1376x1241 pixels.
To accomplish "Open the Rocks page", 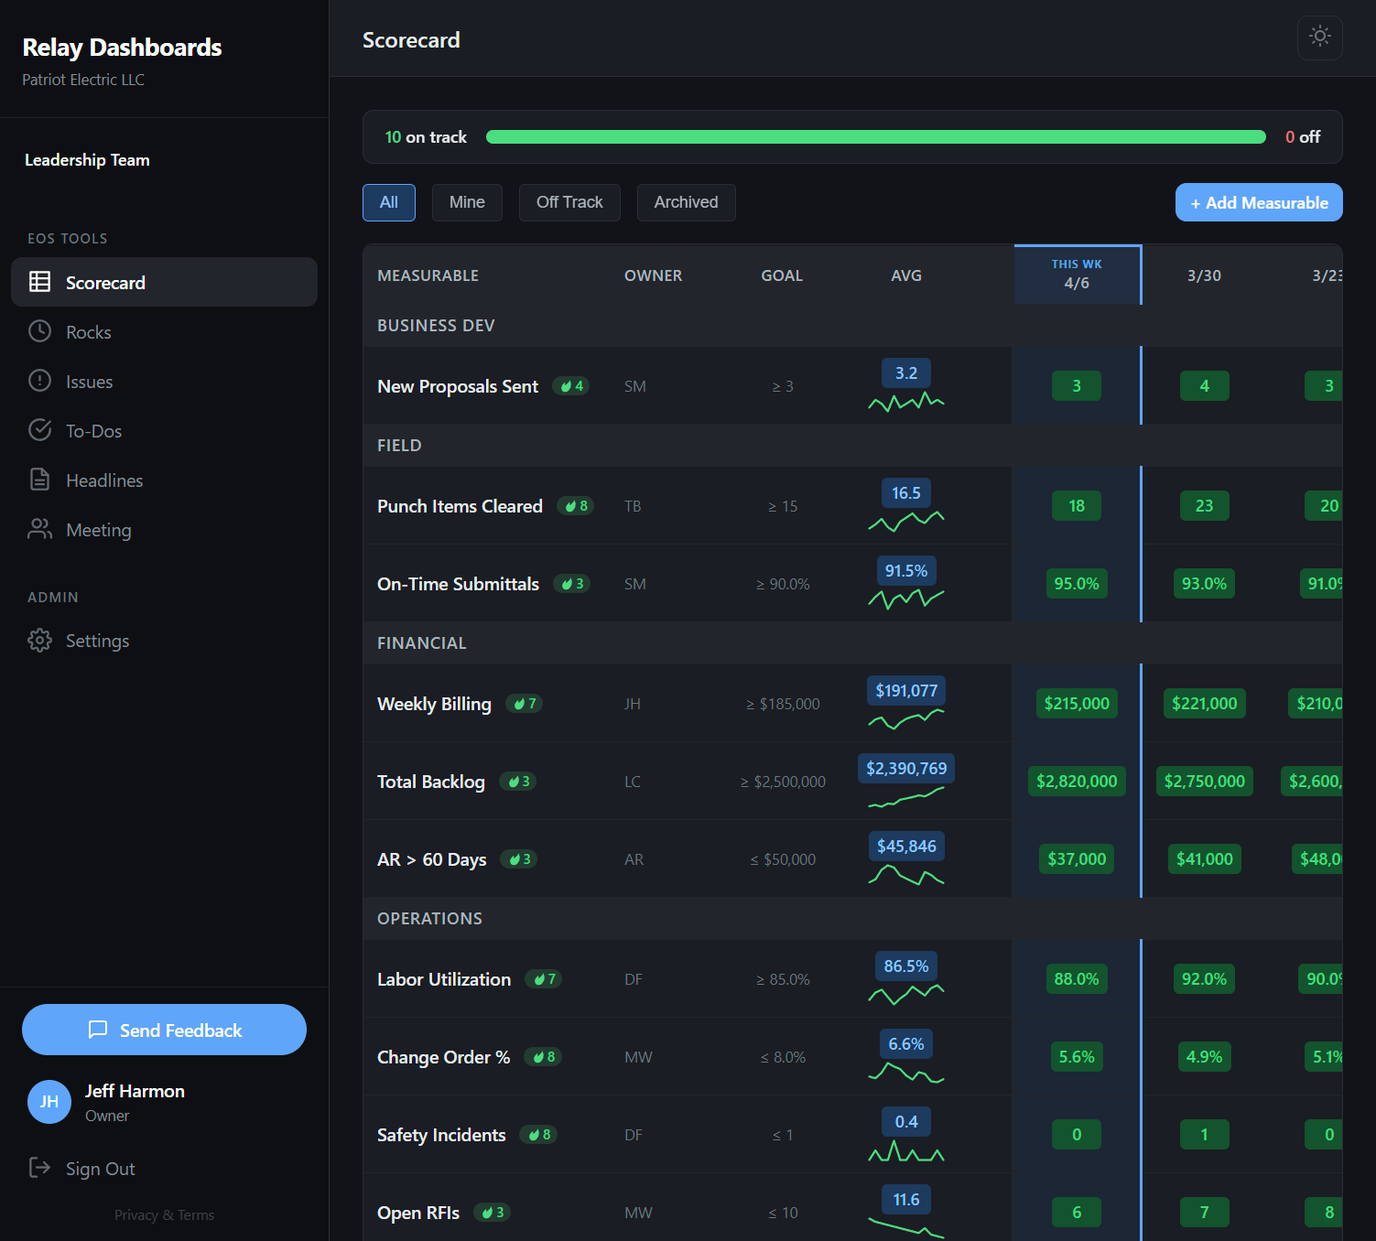I will tap(164, 331).
